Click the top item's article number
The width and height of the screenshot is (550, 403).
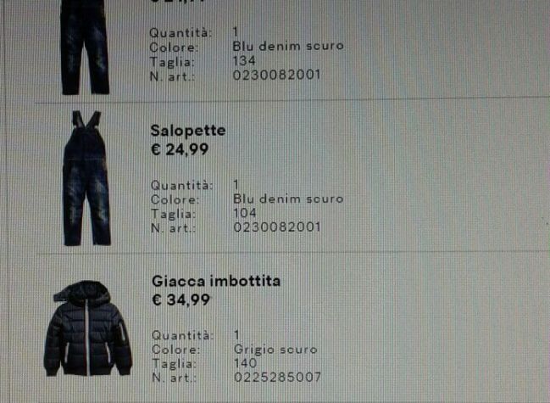coord(276,75)
